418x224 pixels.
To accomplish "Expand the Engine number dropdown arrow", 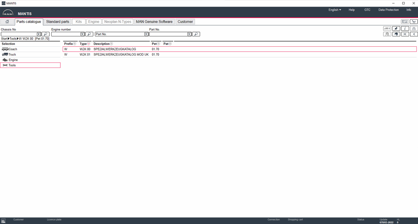I will point(83,34).
